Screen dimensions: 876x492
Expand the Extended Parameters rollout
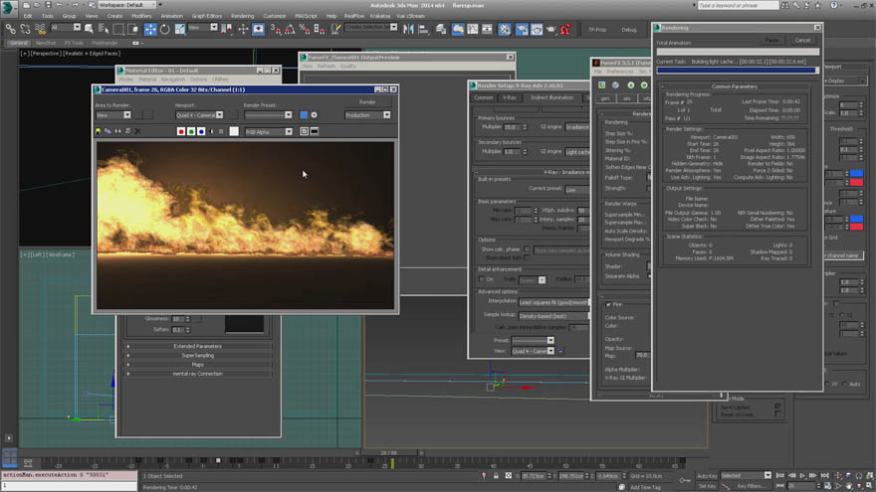tap(198, 347)
